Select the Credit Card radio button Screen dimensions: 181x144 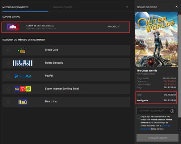8,50
